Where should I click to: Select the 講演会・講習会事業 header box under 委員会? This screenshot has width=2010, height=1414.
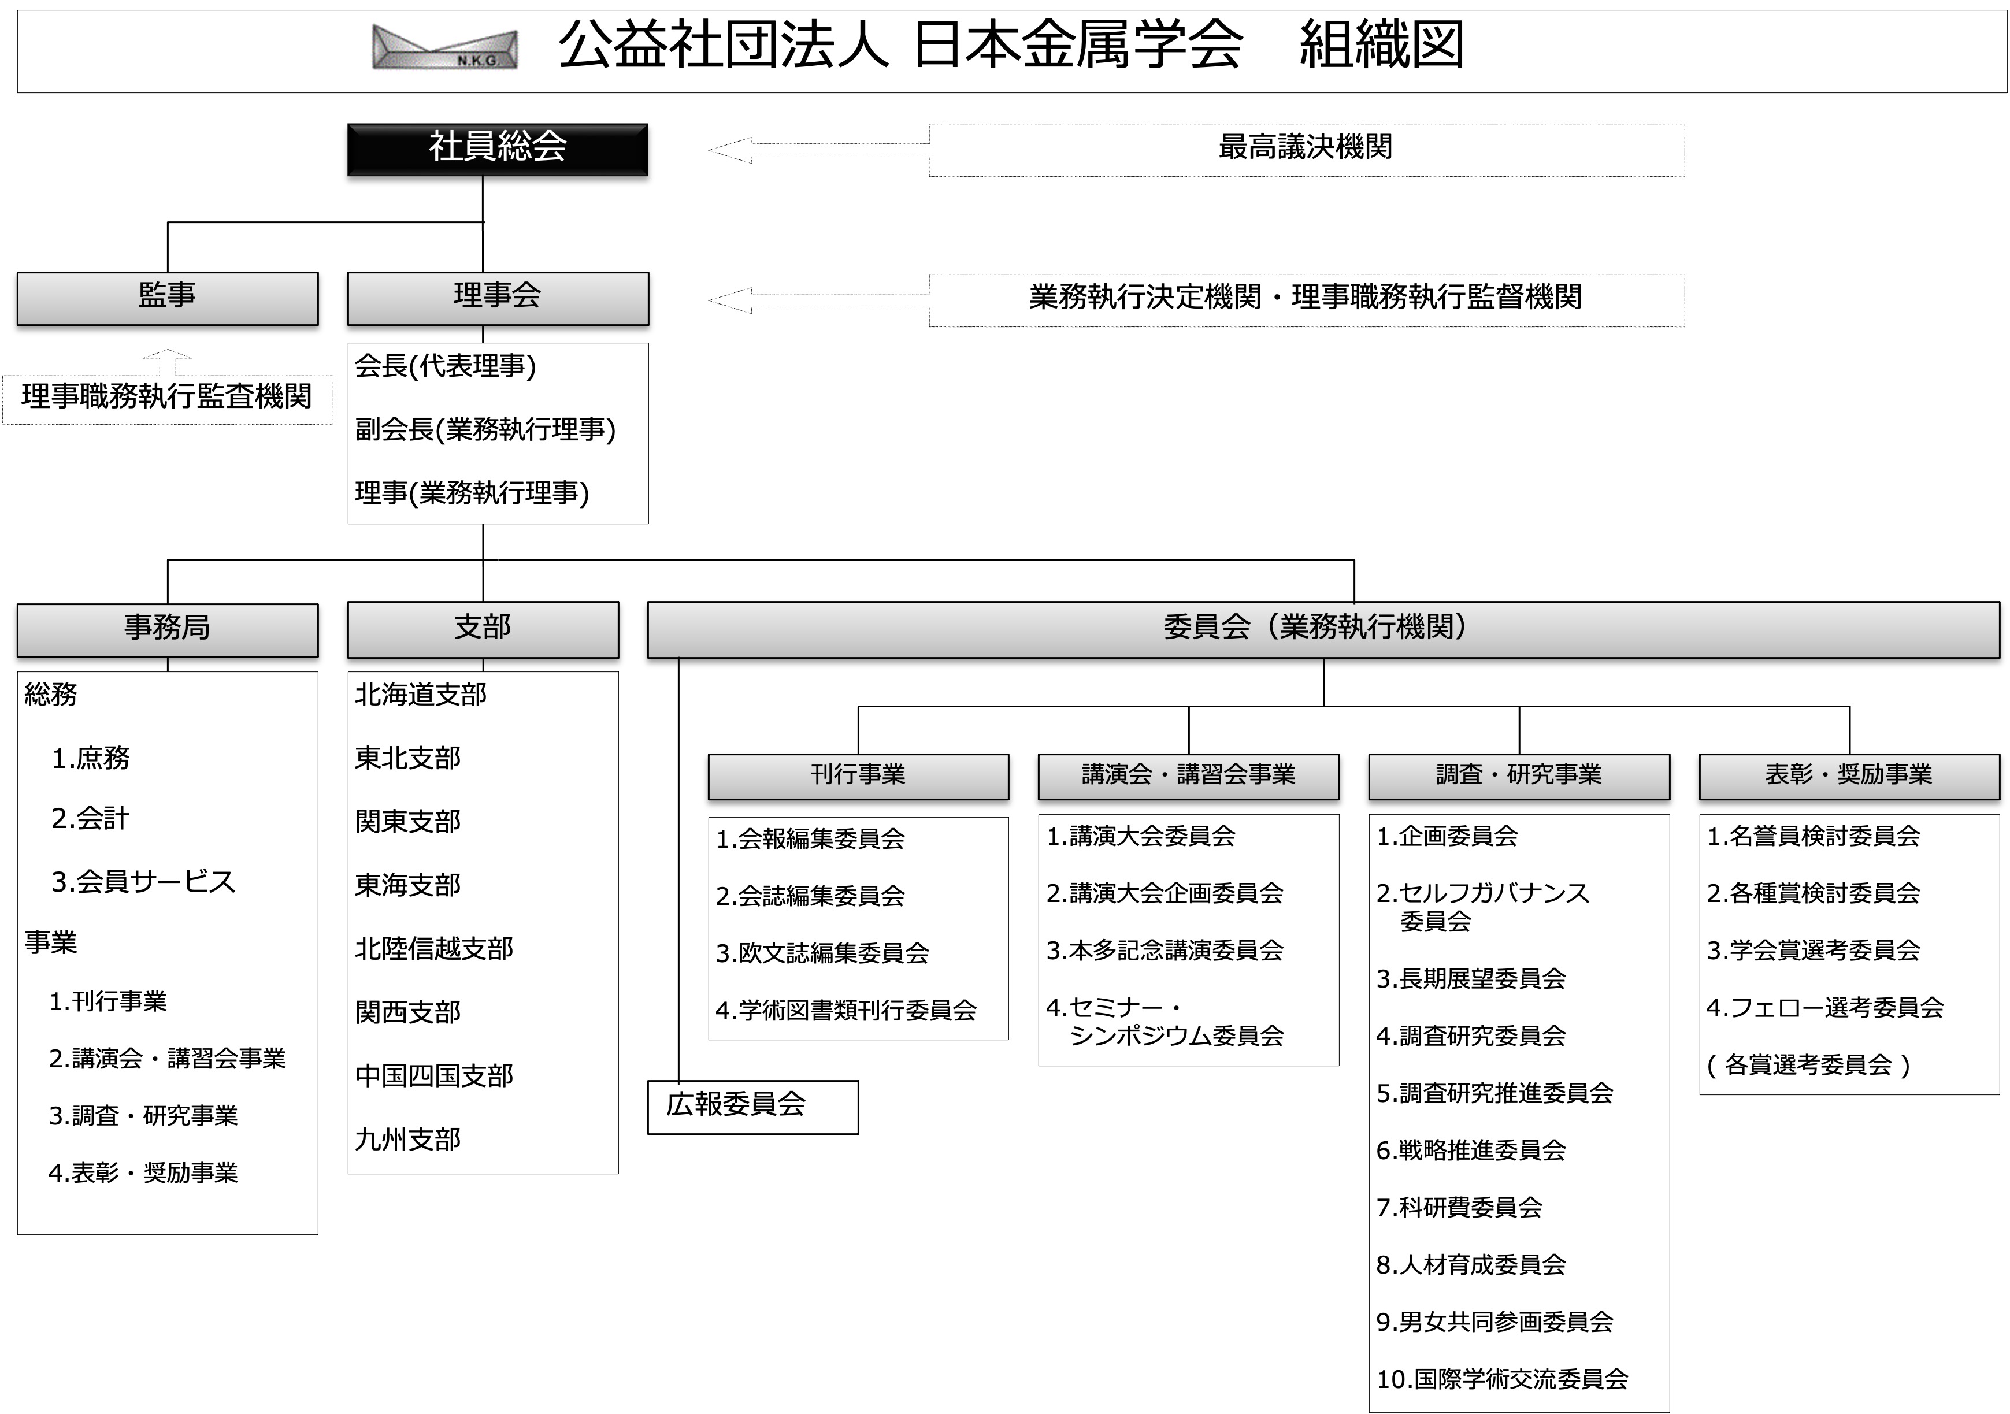click(x=1189, y=777)
